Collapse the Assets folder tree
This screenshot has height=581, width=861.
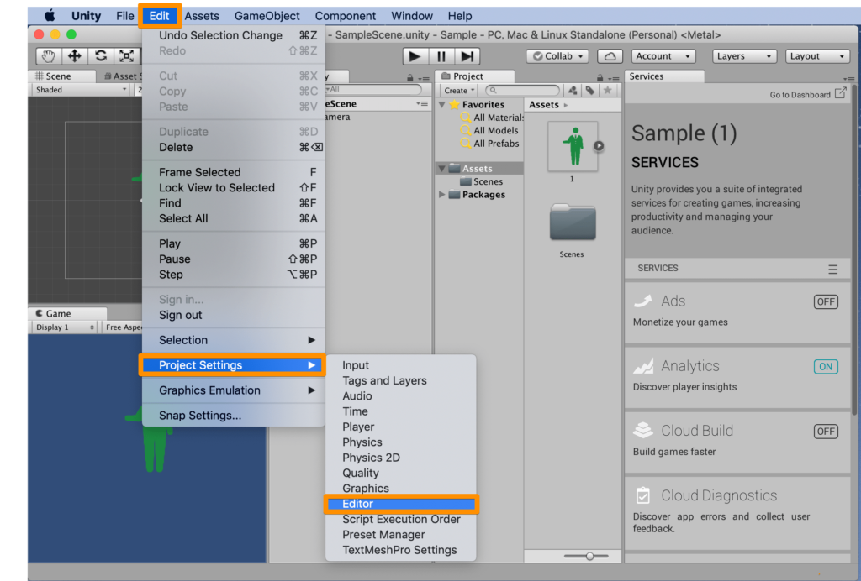(x=442, y=168)
